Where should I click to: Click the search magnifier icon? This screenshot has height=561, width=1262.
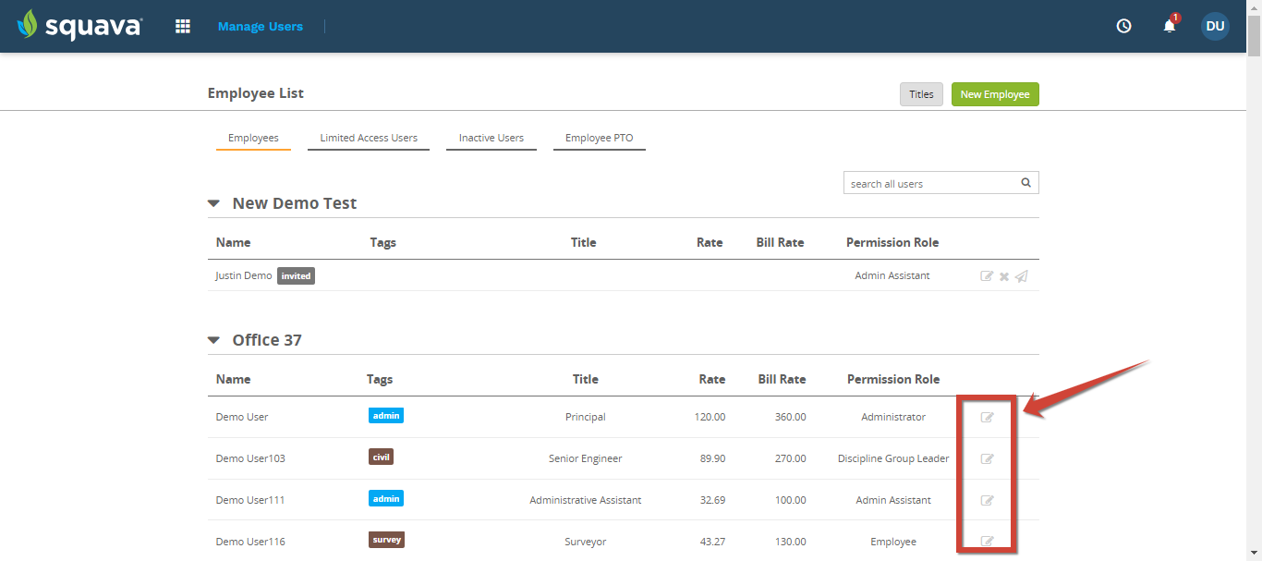point(1025,183)
